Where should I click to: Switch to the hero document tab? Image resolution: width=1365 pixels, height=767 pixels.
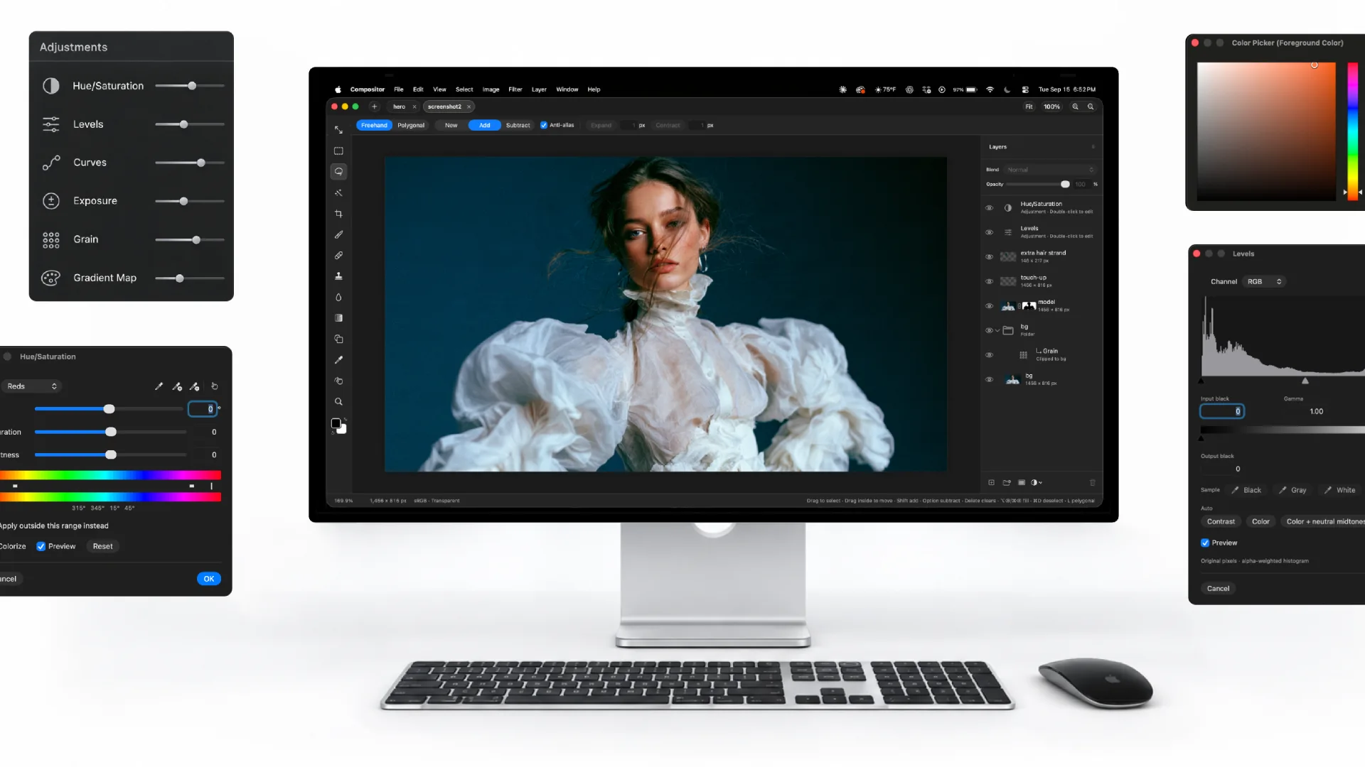click(400, 107)
